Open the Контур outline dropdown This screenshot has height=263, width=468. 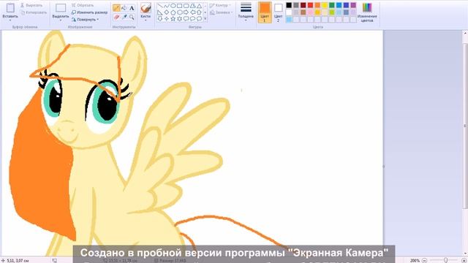(x=220, y=5)
